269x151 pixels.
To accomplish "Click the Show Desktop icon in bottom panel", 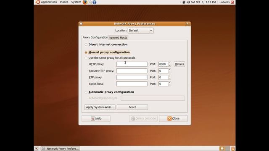I will [36, 148].
